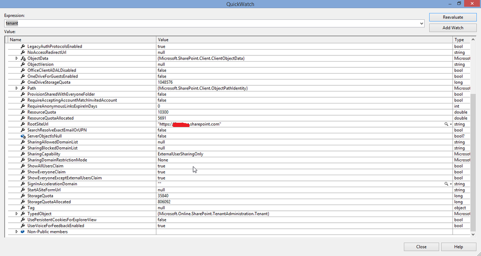Click the wrench icon of Tag
Screen dimensions: 481x256
23,207
